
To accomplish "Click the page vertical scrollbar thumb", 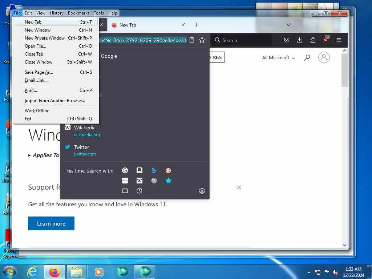I will click(344, 70).
